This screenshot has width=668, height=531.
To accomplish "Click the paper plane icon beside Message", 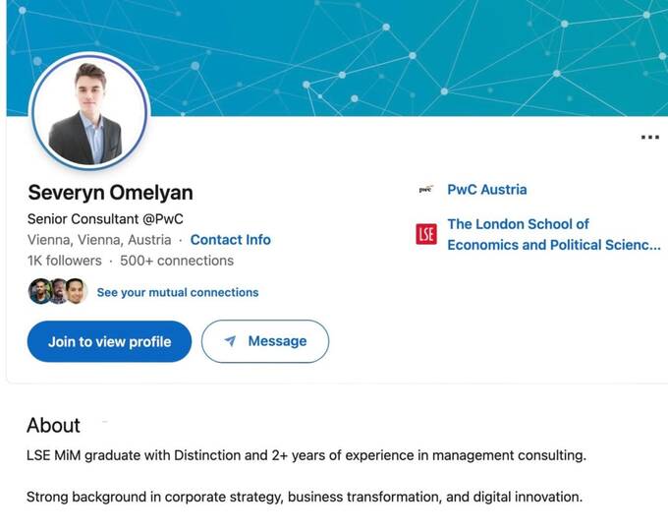I will pyautogui.click(x=230, y=341).
